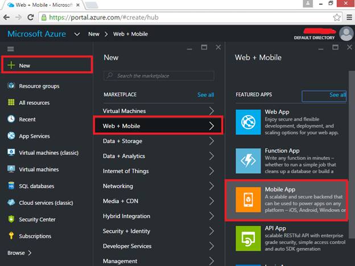Open SQL databases in sidebar
This screenshot has width=355, height=266.
click(36, 186)
